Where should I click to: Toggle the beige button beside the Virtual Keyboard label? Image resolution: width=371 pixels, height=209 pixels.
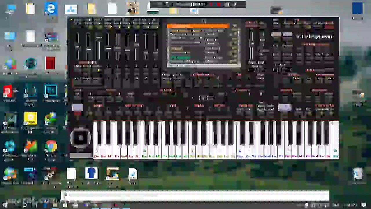click(276, 35)
